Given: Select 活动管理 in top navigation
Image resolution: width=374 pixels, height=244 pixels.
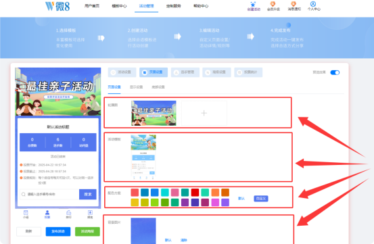Looking at the screenshot, I should click(147, 6).
